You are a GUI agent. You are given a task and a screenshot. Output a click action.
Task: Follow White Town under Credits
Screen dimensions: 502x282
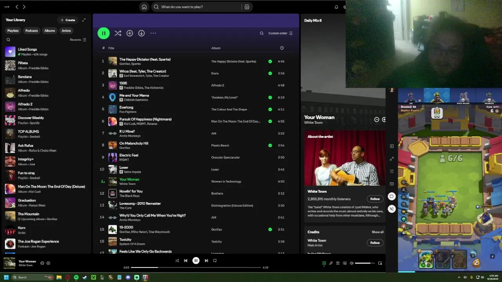point(375,243)
